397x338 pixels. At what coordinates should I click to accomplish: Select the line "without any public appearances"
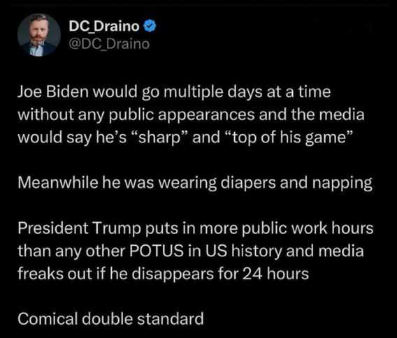pyautogui.click(x=136, y=115)
